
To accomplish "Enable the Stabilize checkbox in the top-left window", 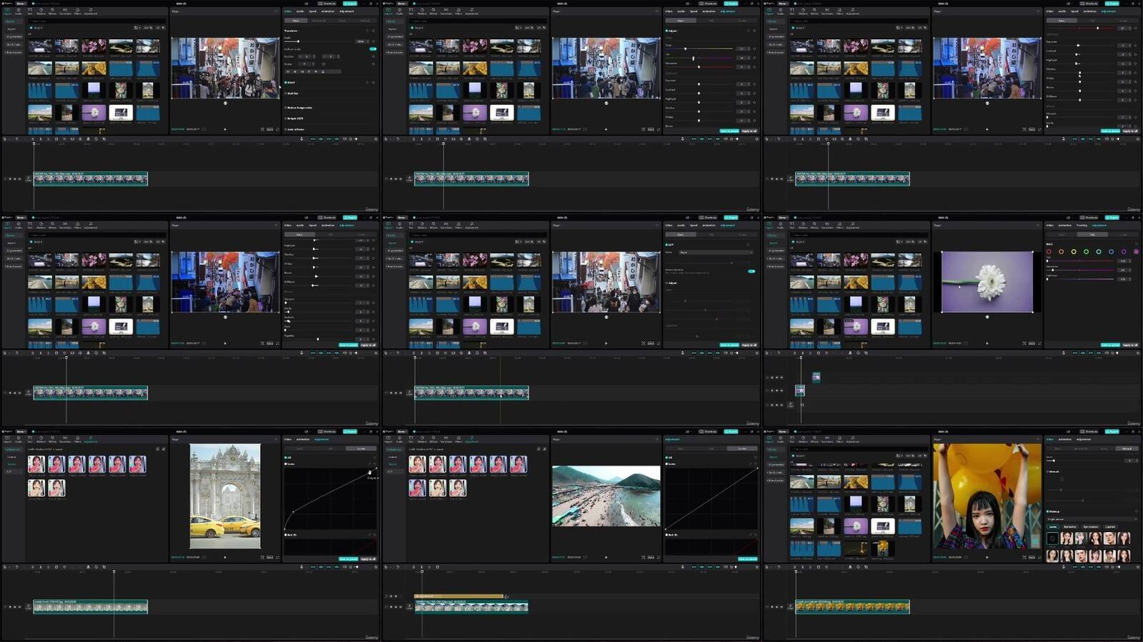I will pyautogui.click(x=286, y=94).
